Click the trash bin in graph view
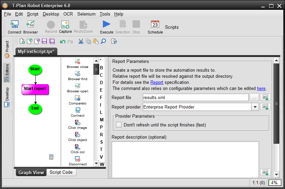285x189 pixels. coord(51,157)
